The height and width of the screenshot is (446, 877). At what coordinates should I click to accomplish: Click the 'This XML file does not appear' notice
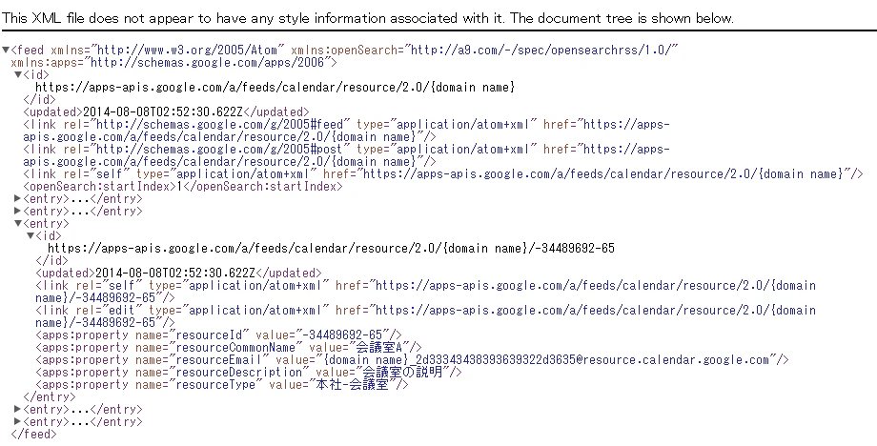pos(367,18)
